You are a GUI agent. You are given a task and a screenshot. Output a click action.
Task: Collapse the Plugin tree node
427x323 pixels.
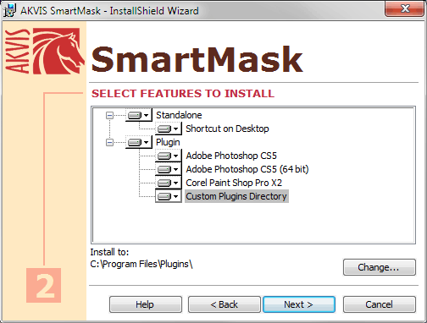click(x=109, y=142)
